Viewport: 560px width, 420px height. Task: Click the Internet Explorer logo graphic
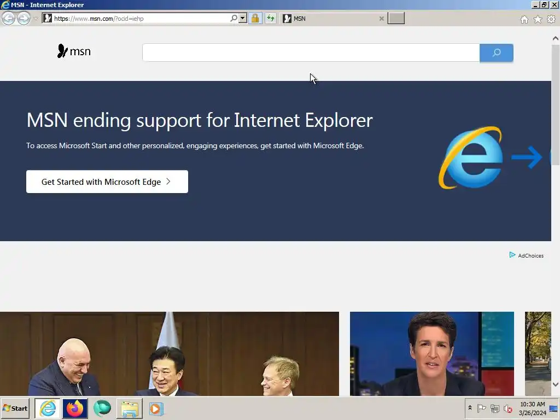tap(470, 157)
